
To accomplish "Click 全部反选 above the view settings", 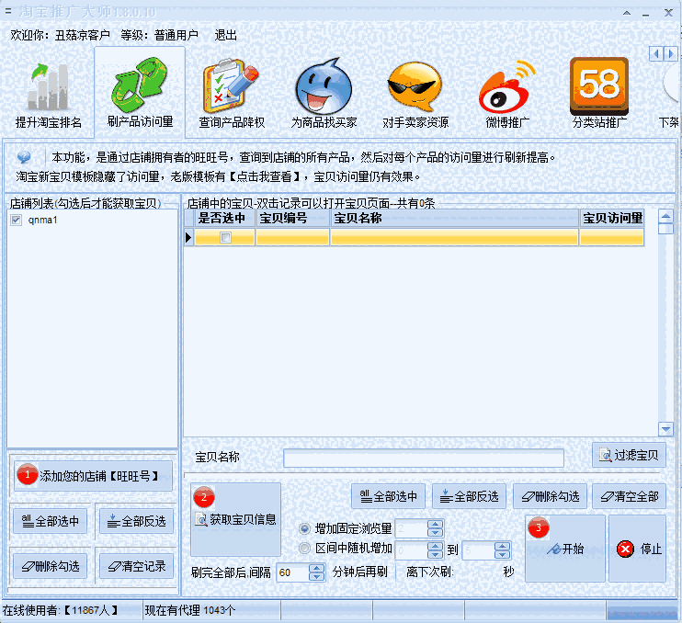I will click(x=469, y=496).
